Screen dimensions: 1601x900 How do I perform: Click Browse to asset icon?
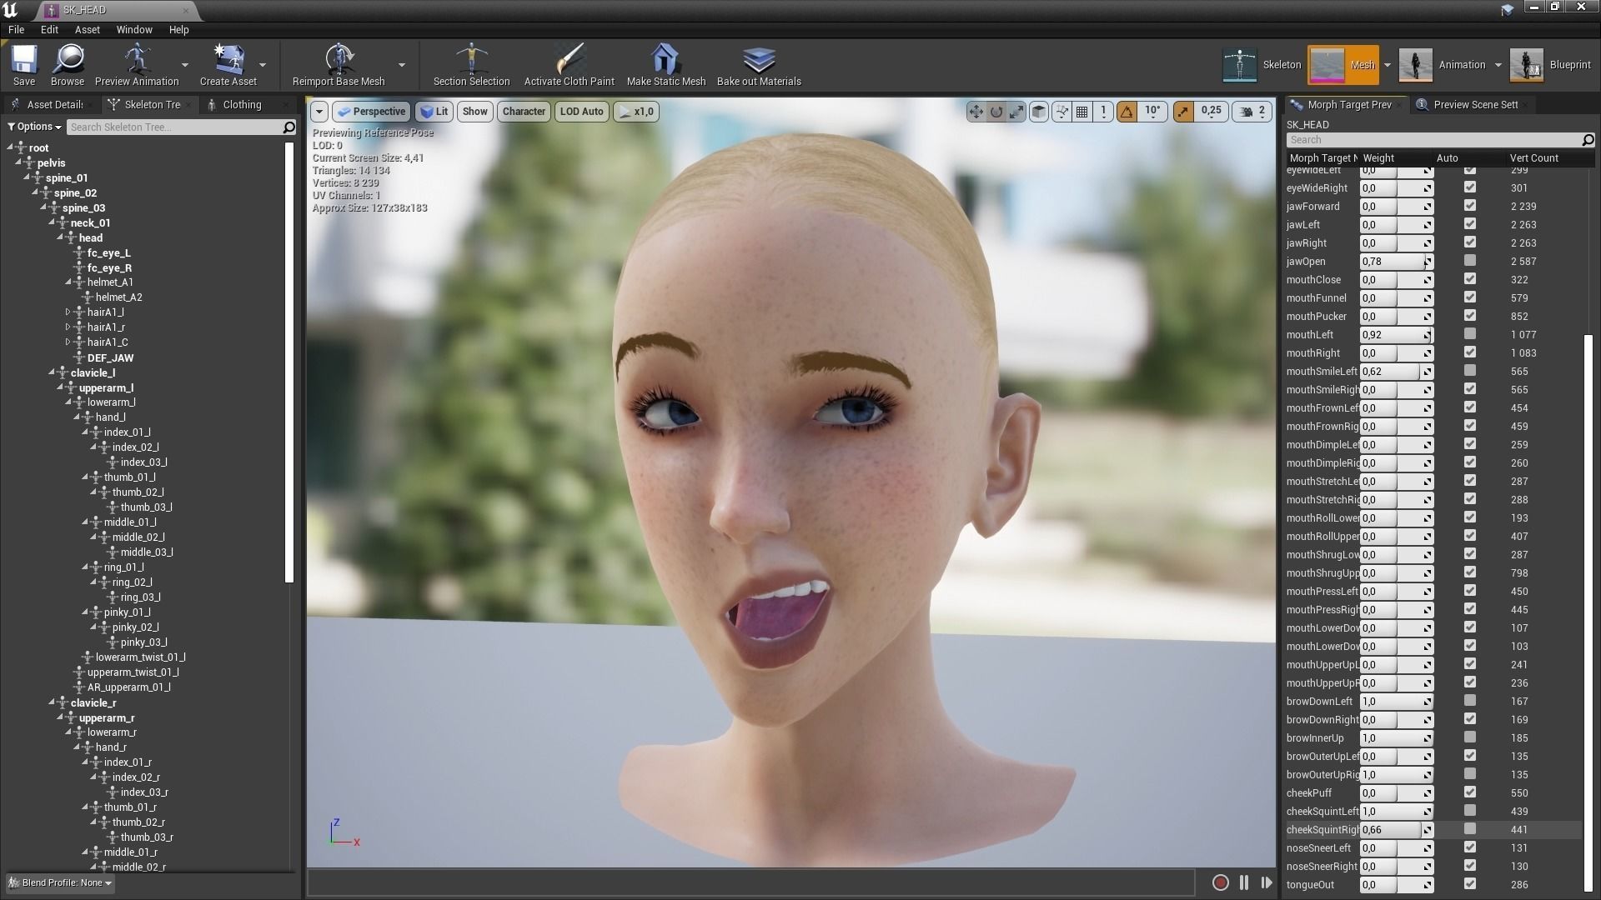(67, 60)
